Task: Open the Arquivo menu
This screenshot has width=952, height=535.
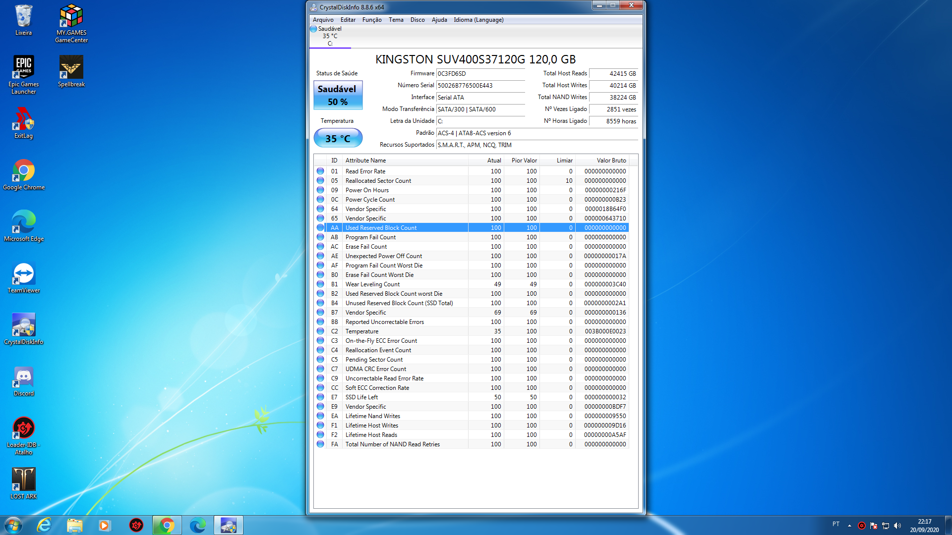Action: pos(323,20)
